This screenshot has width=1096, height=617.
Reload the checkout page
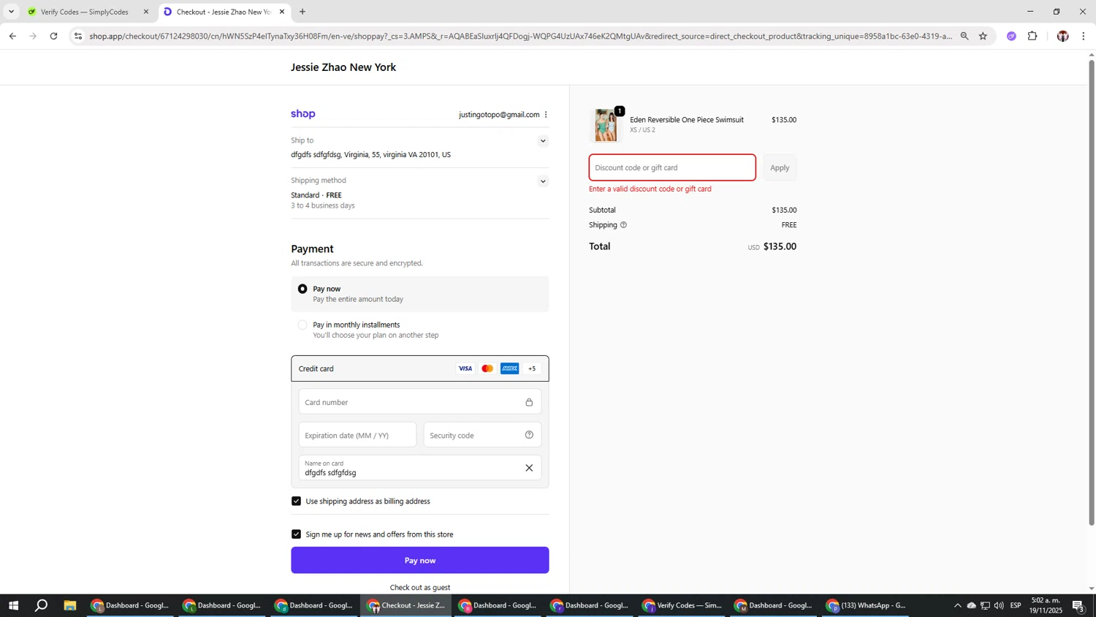[x=53, y=36]
